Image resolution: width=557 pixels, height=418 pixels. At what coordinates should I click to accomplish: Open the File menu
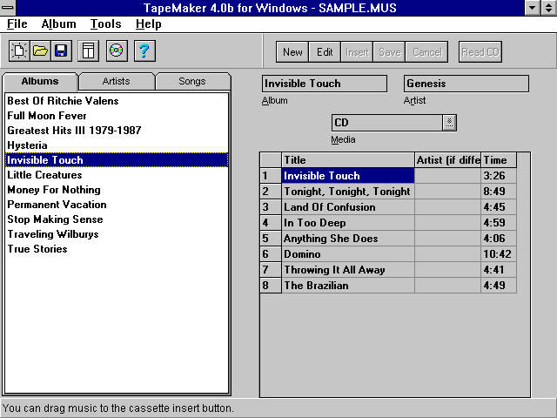[x=17, y=24]
